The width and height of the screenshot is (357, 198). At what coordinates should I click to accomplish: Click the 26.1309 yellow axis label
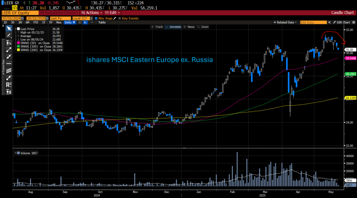tap(351, 98)
